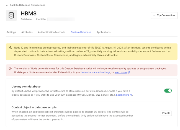Click the Try Connection button
180x130 pixels.
coord(164,16)
